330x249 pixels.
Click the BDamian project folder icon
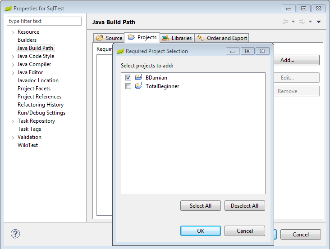(x=138, y=77)
